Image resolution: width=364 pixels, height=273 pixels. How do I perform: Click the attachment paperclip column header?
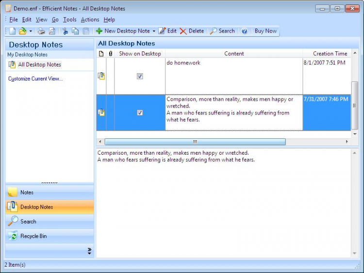pos(111,53)
